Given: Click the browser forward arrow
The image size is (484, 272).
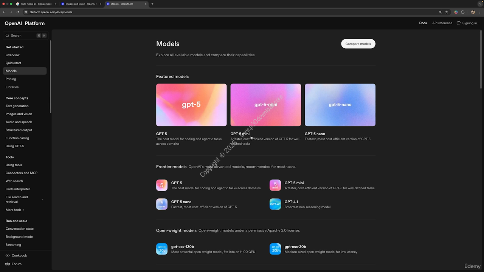Looking at the screenshot, I should point(11,12).
